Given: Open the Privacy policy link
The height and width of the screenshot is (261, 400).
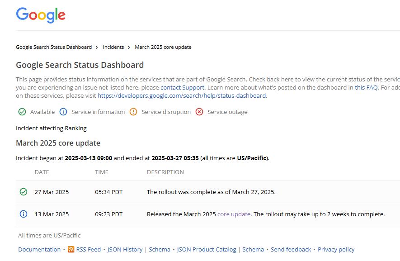Looking at the screenshot, I should pyautogui.click(x=336, y=250).
